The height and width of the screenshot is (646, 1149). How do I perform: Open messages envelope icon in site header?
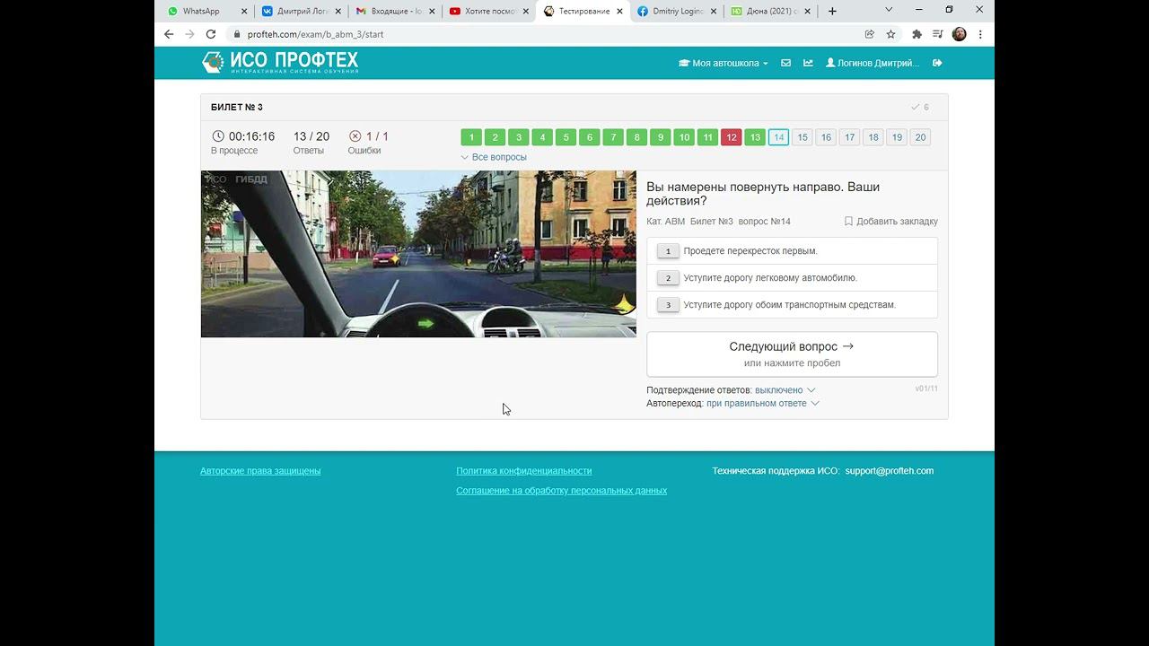click(785, 63)
